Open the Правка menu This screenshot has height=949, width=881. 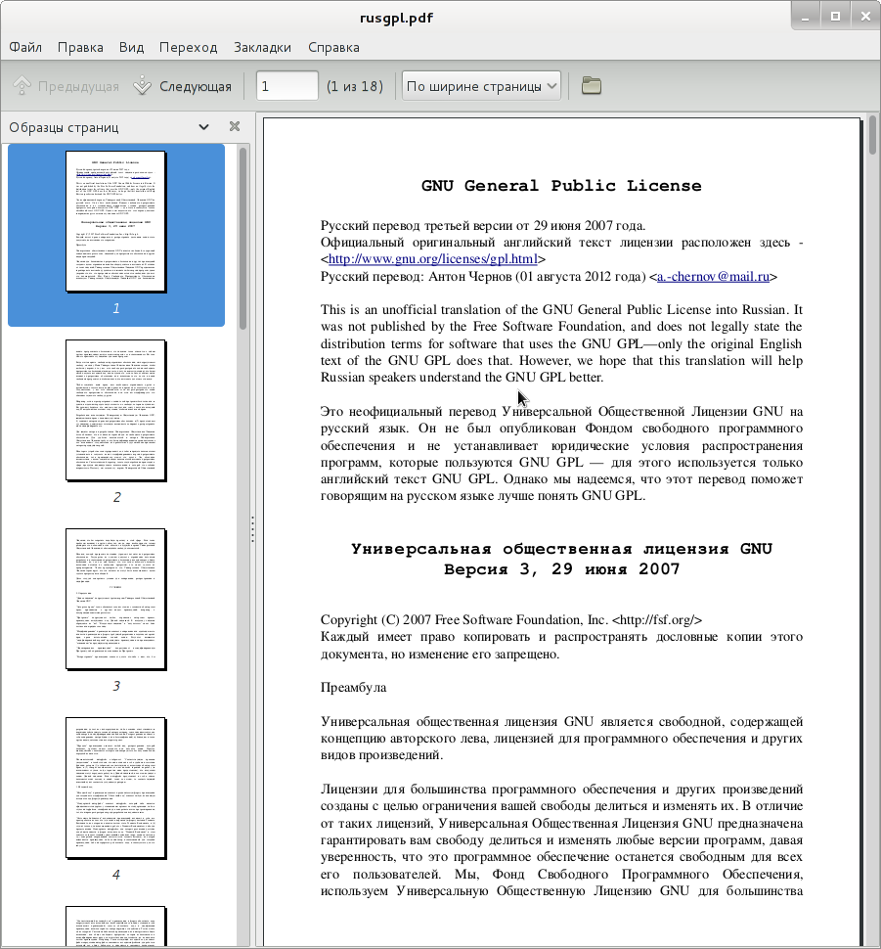pyautogui.click(x=80, y=47)
